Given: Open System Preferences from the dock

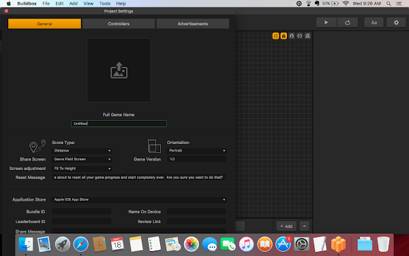Looking at the screenshot, I should (302, 244).
